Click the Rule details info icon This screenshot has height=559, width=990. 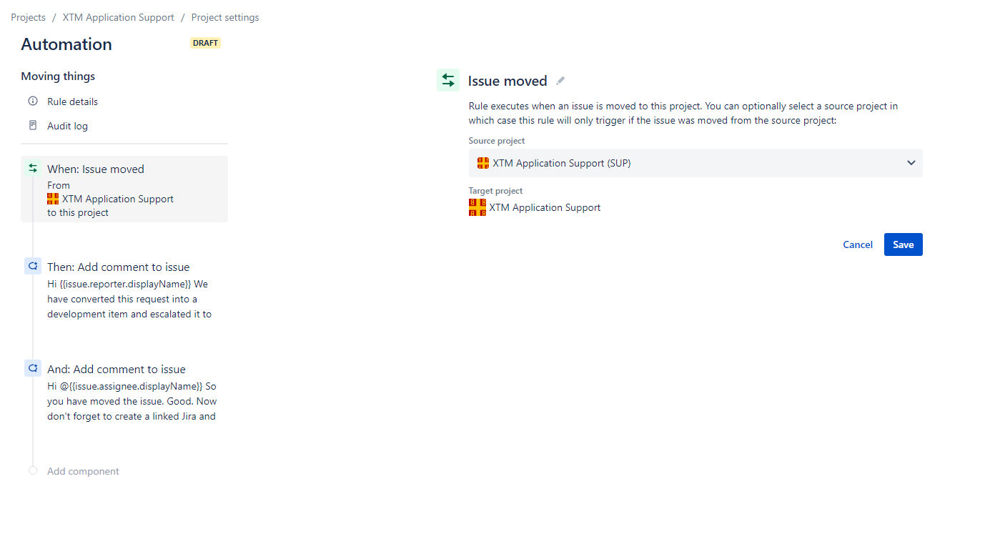tap(32, 101)
